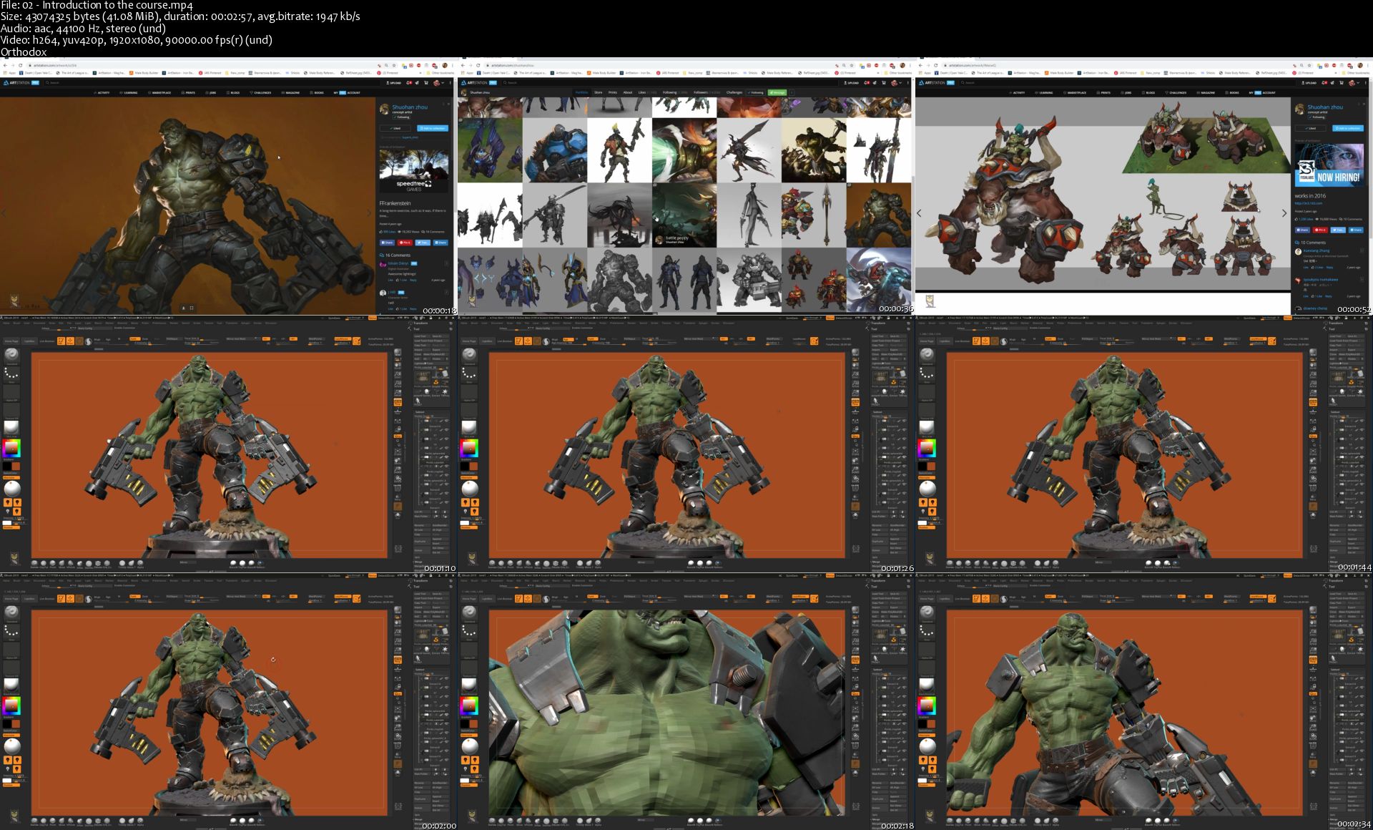
Task: Open the user avatar dropdown in the 00:00:52 frame
Action: (x=1354, y=83)
